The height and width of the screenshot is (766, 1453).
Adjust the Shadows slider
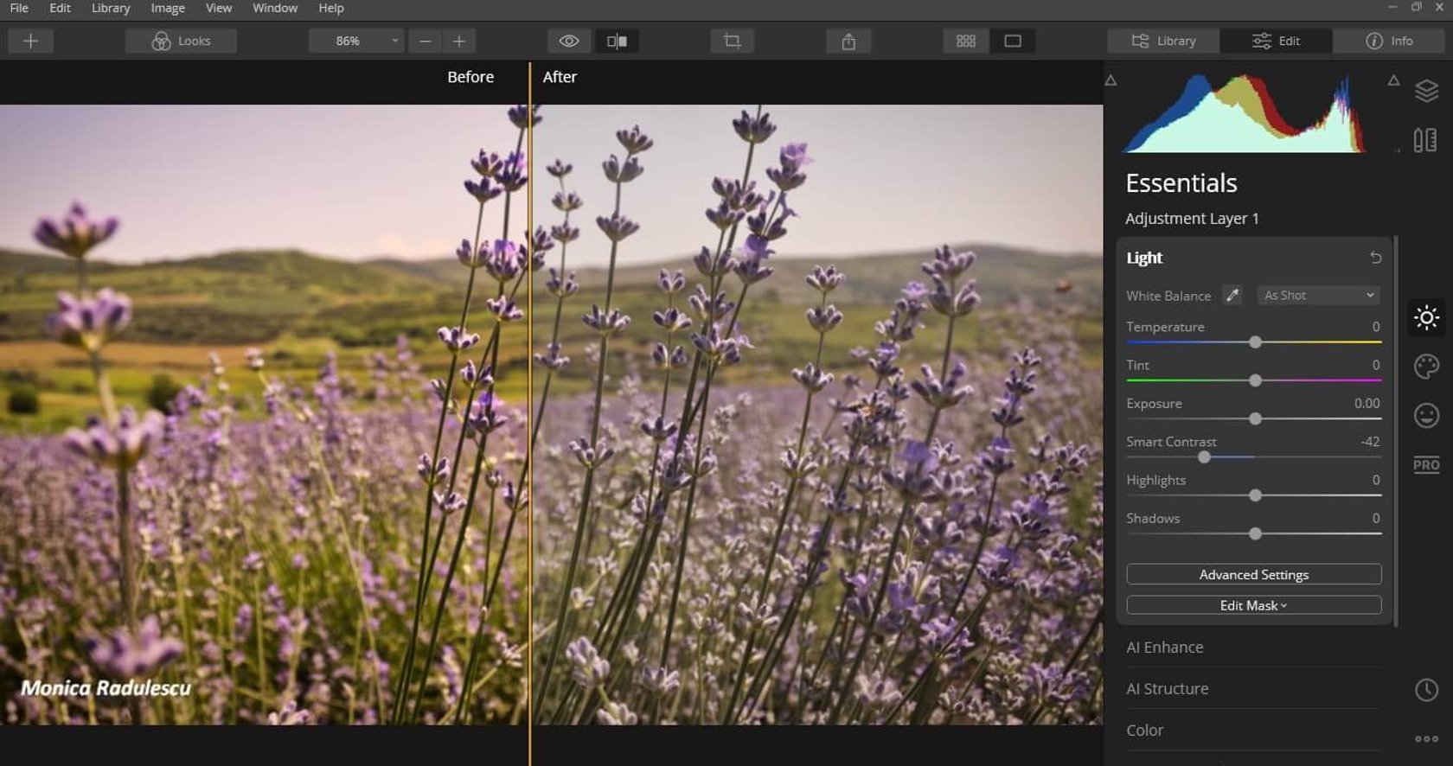pos(1254,533)
